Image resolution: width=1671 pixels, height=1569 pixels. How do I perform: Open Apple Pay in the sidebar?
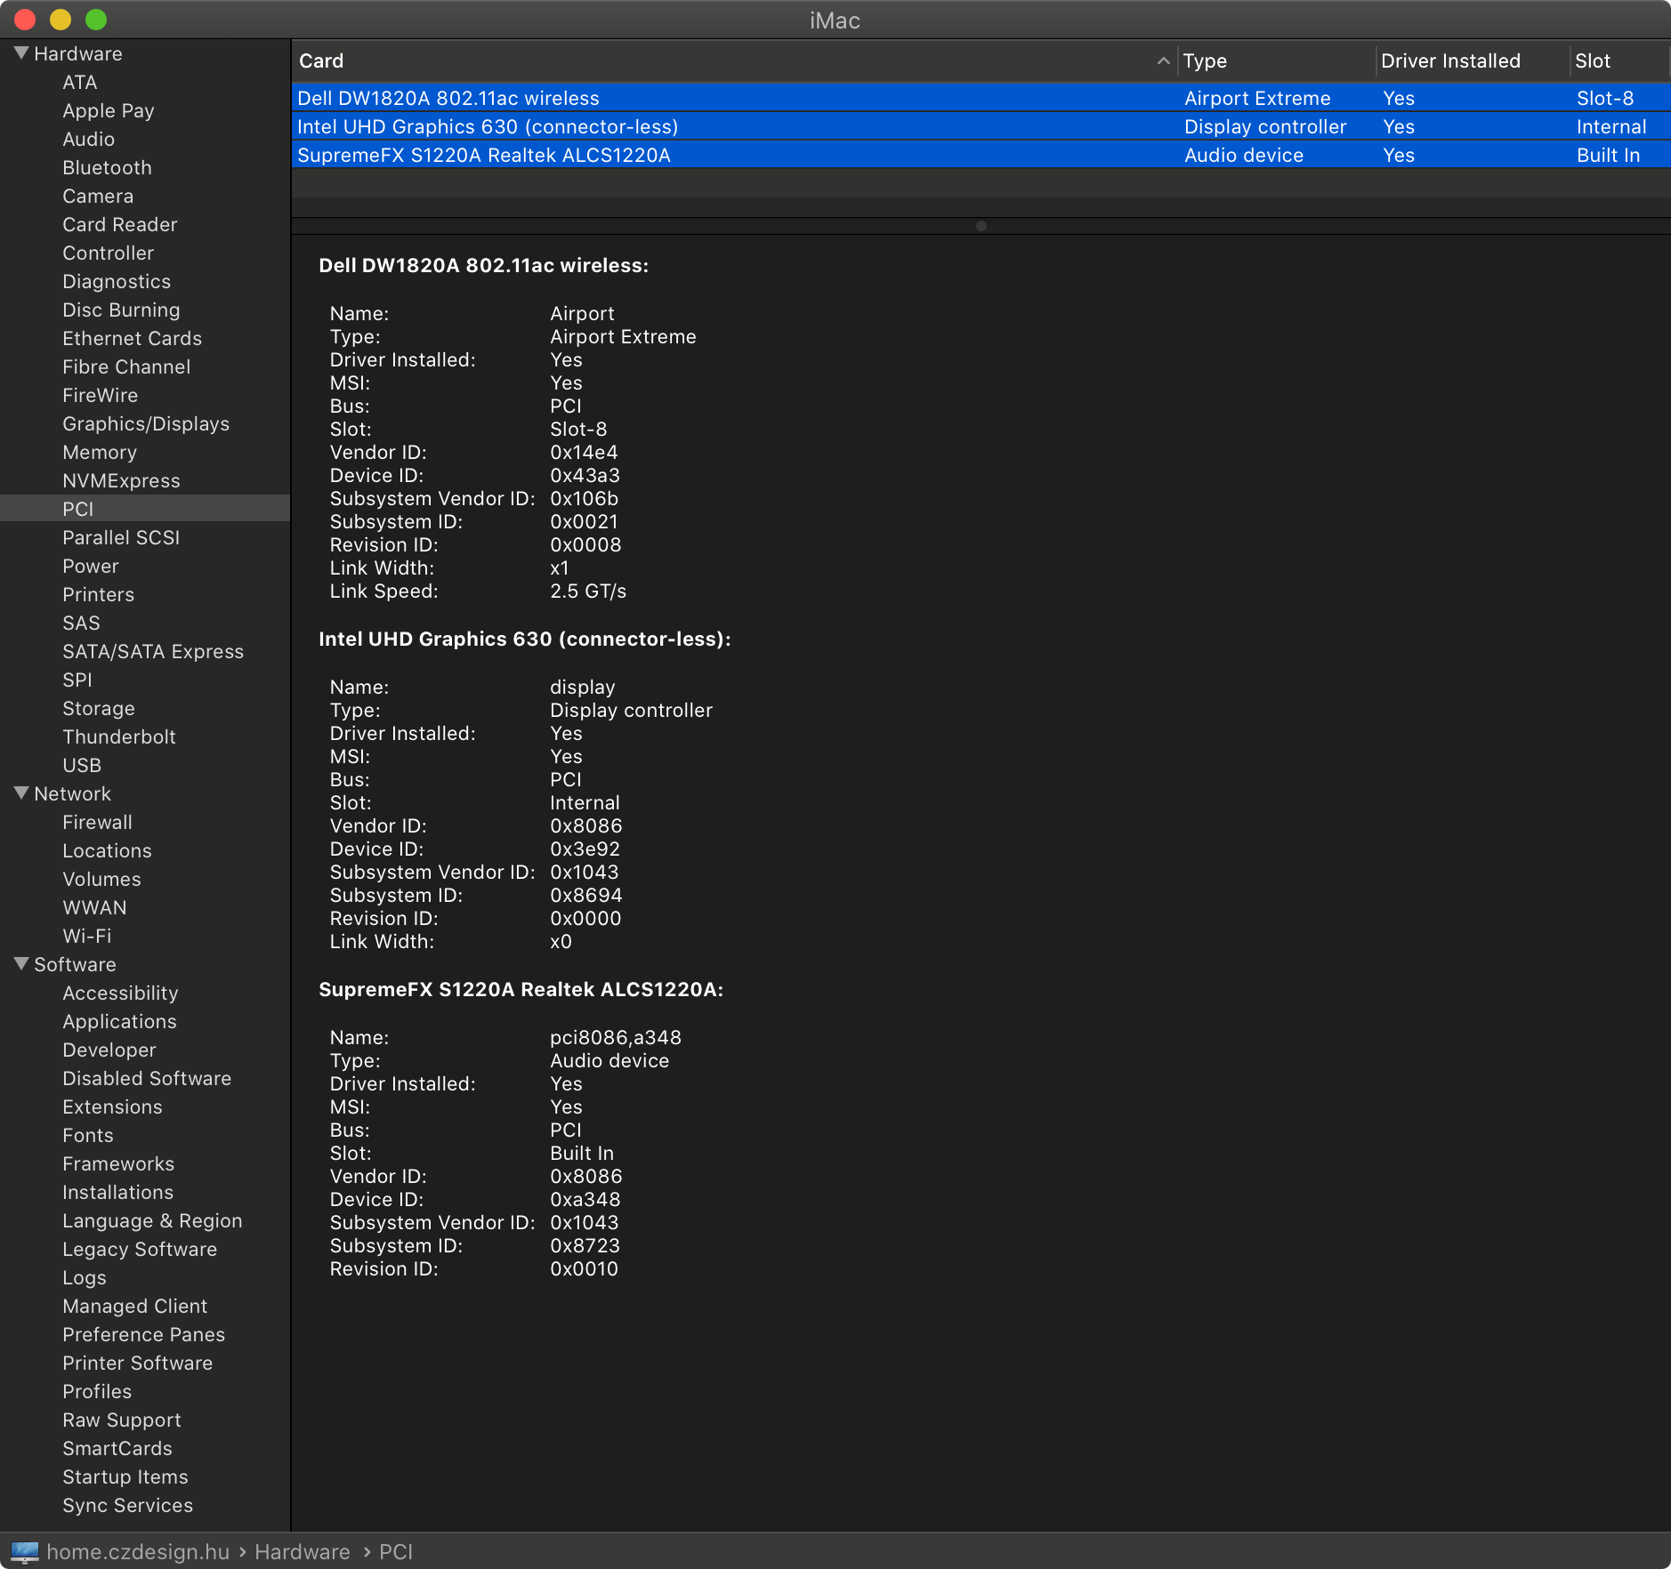point(108,110)
